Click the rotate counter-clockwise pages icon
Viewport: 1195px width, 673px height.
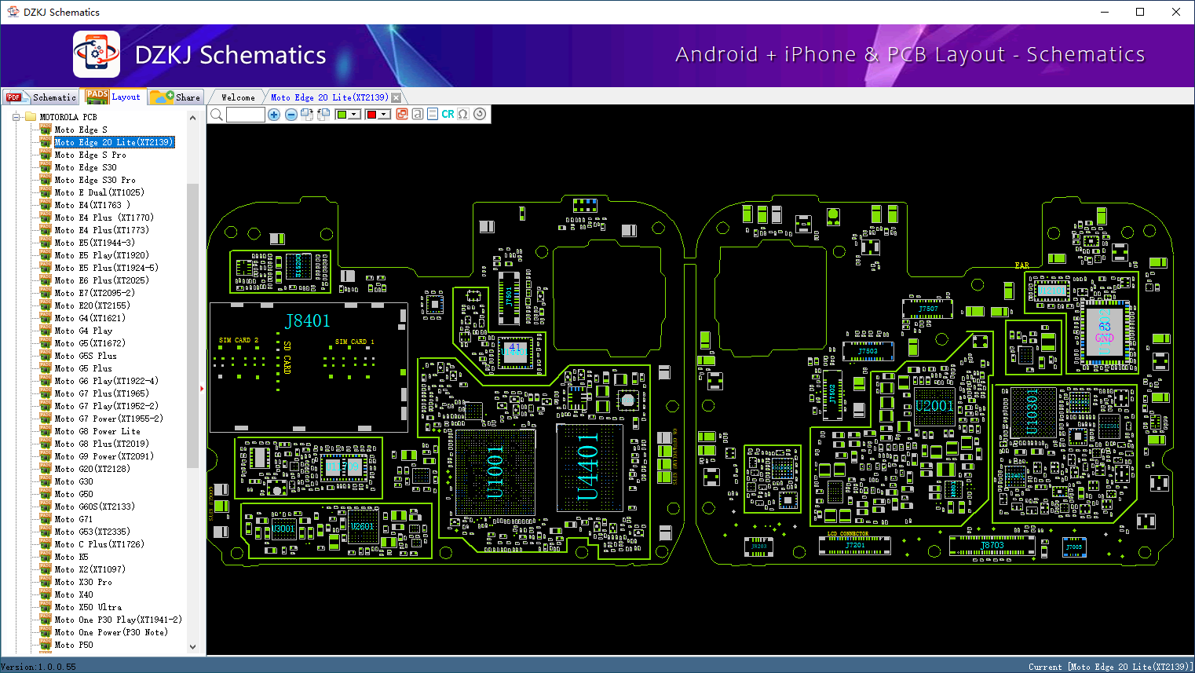tap(323, 115)
